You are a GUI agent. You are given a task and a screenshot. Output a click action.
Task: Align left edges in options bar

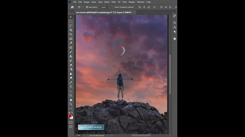coord(140,7)
